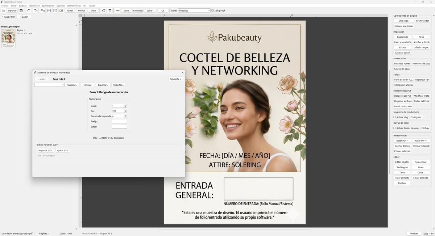Save the document with the floppy disk icon
435x236 pixels.
pyautogui.click(x=21, y=10)
